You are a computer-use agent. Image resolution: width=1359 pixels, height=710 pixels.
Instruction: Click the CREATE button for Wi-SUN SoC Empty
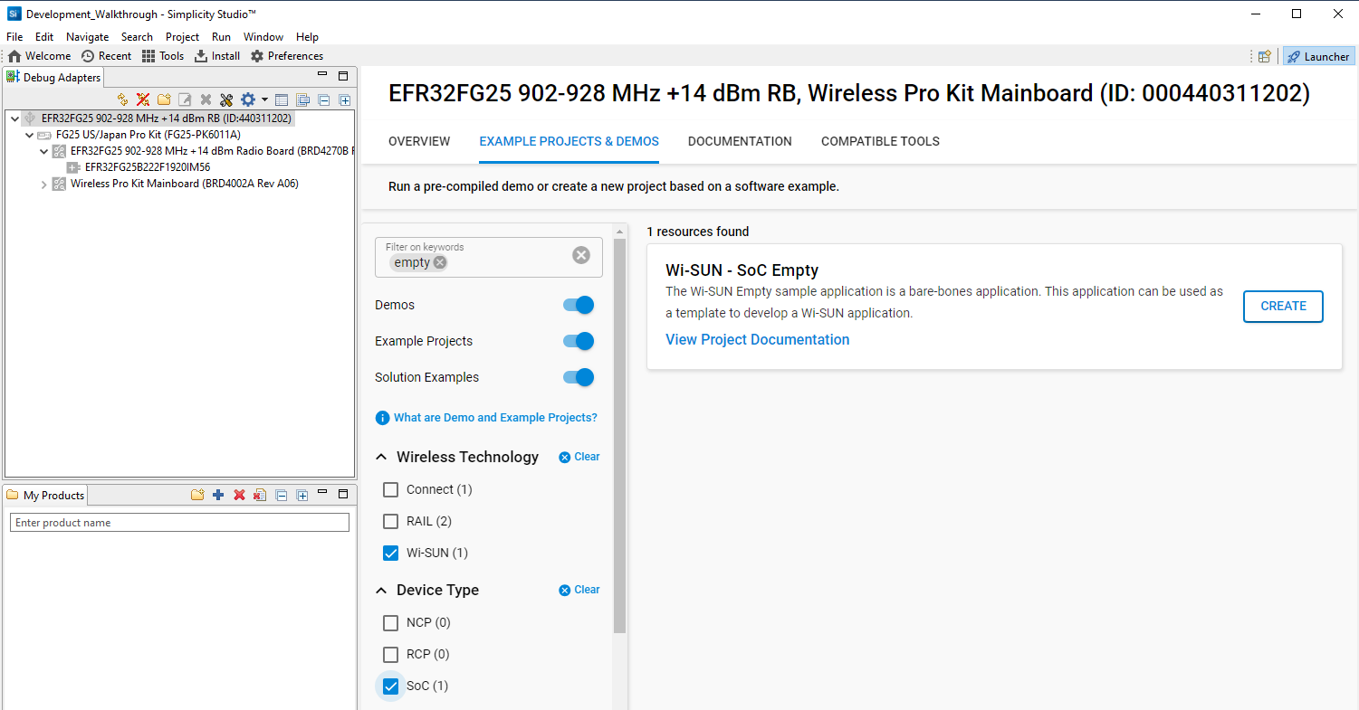[1283, 307]
